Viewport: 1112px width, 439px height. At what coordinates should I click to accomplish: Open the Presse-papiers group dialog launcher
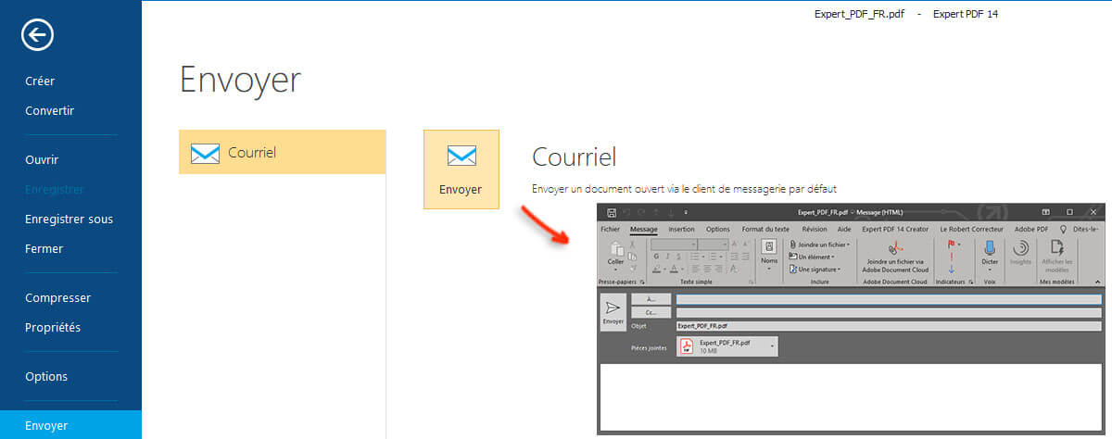point(642,282)
